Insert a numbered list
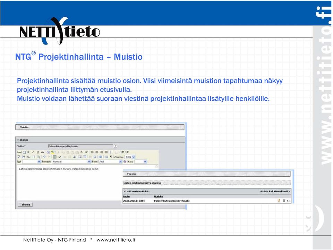This screenshot has height=250, width=333. point(112,152)
